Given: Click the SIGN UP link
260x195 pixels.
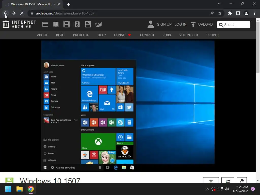Looking at the screenshot, I should coord(164,24).
